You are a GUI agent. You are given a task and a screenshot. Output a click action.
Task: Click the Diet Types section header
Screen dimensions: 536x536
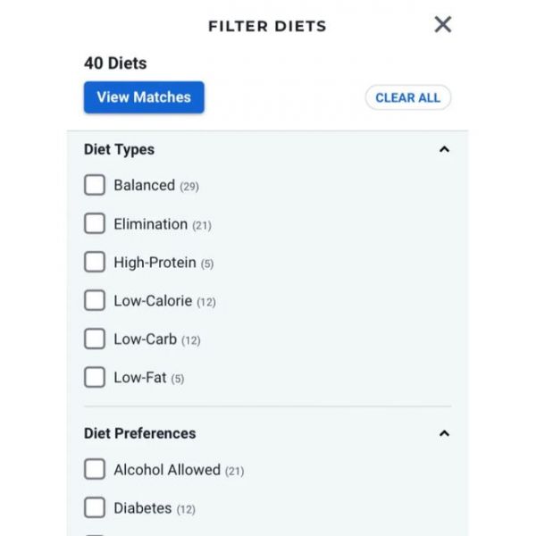(119, 150)
